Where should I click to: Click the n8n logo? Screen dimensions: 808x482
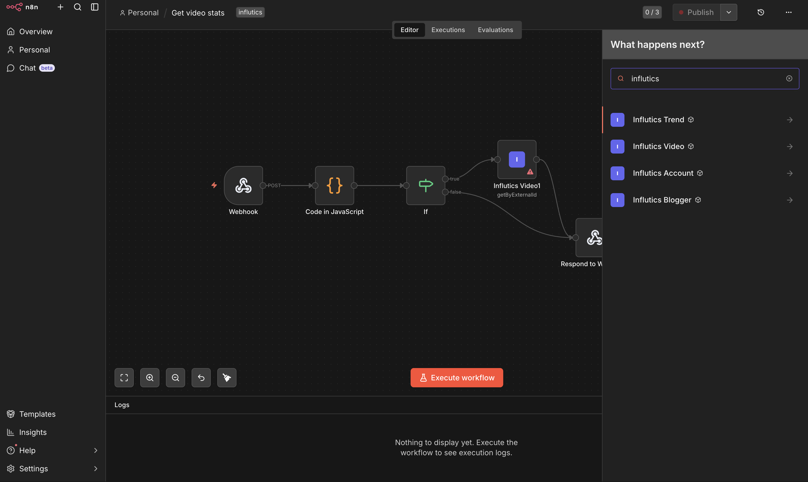point(22,7)
